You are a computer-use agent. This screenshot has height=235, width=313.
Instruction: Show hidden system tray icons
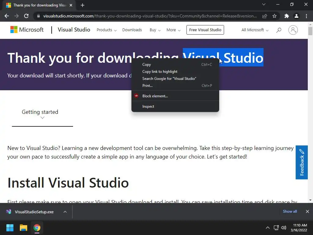(x=268, y=228)
